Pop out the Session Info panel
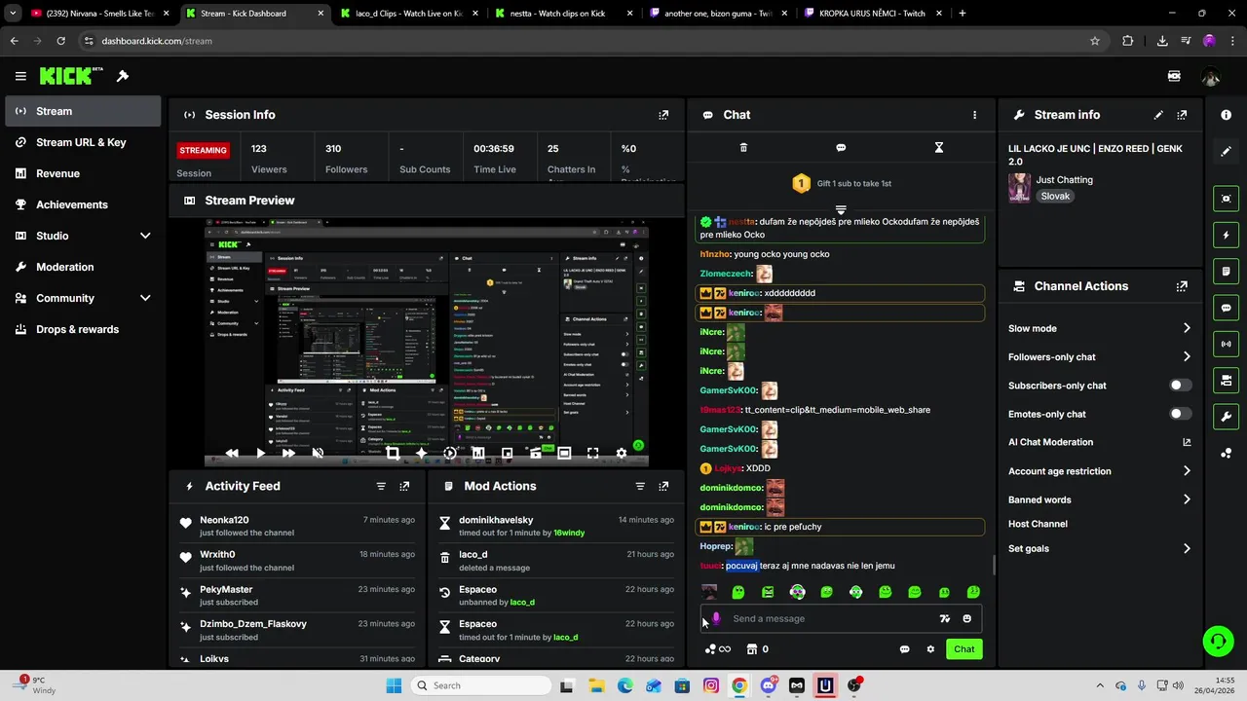 tap(663, 115)
